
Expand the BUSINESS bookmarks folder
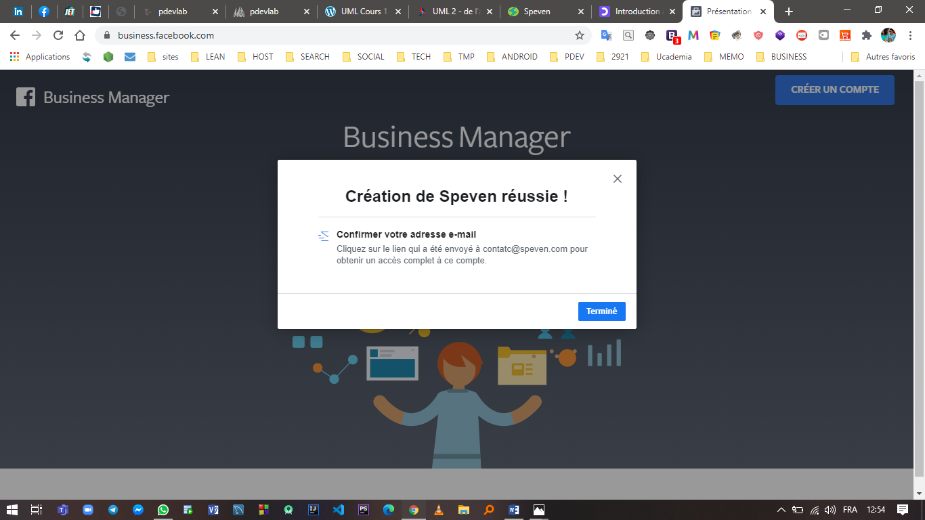(781, 57)
